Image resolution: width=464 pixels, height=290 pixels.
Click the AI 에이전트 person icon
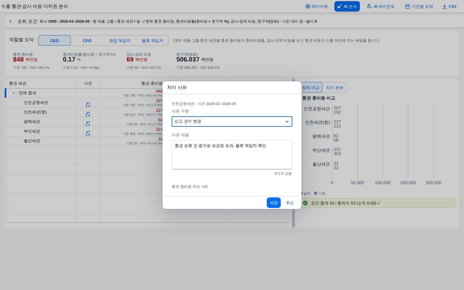tap(369, 6)
